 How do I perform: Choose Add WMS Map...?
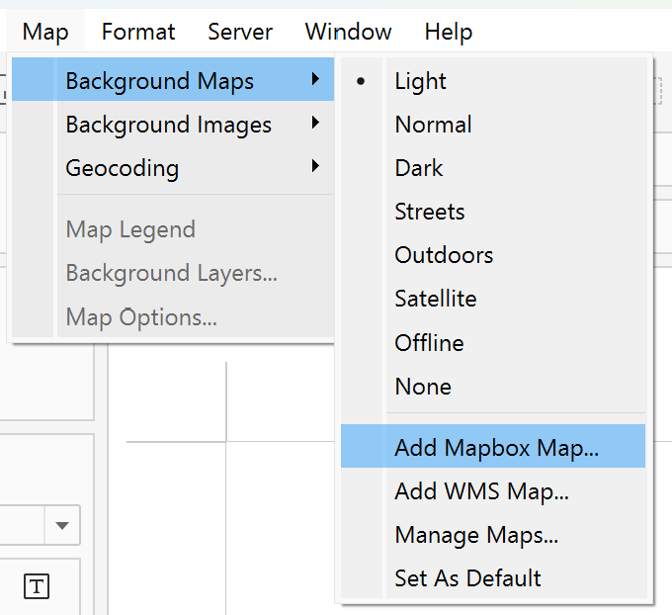pyautogui.click(x=493, y=490)
